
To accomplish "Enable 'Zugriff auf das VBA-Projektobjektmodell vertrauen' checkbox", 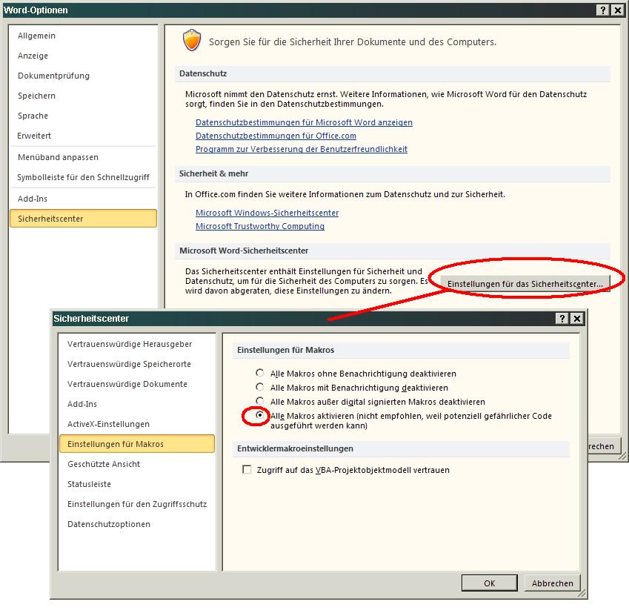I will (247, 470).
